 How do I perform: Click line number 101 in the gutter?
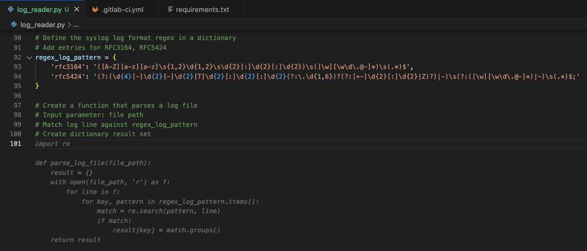tap(16, 144)
